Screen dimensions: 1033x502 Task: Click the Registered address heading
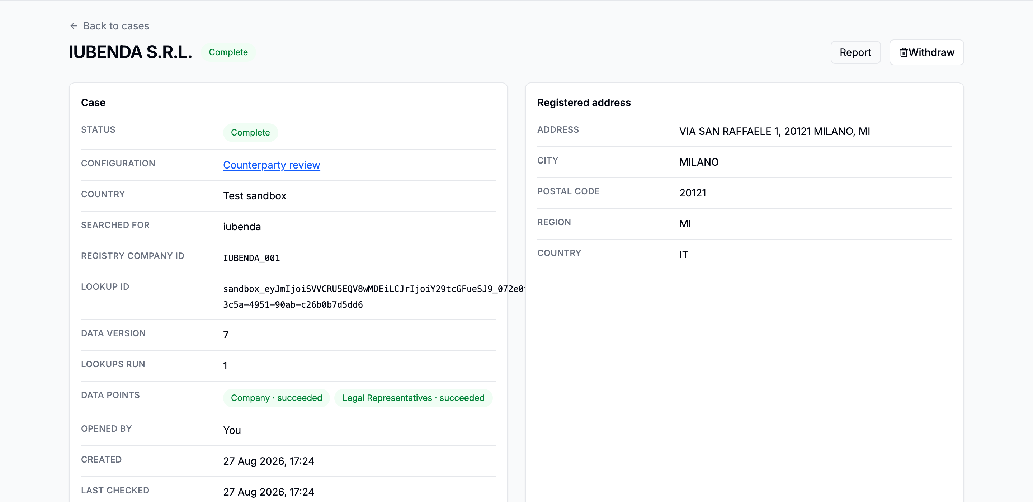click(584, 103)
